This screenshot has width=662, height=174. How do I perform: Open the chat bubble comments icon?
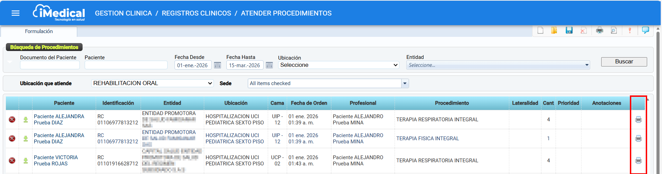coord(645,30)
